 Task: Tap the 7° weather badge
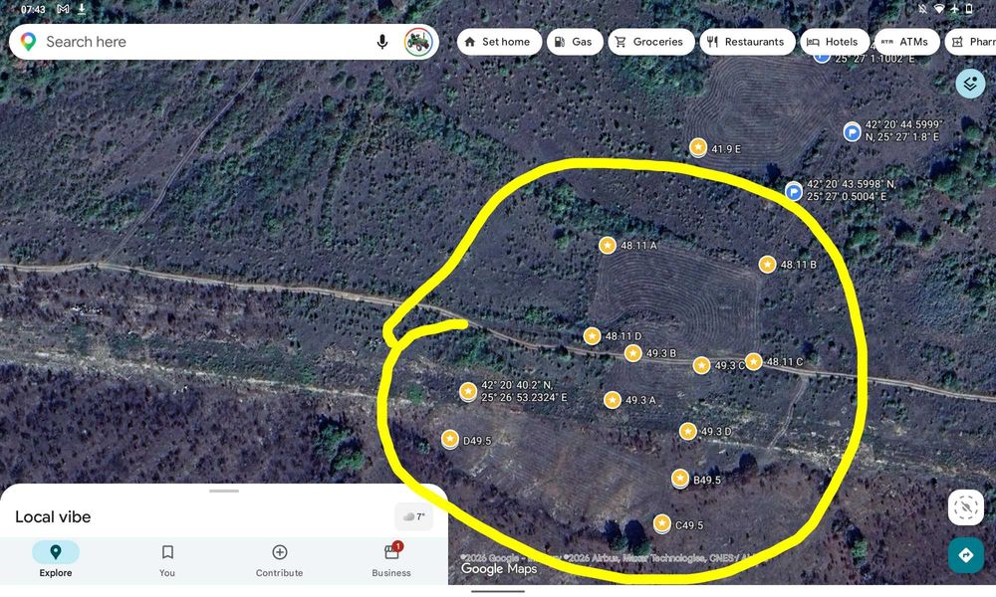413,516
